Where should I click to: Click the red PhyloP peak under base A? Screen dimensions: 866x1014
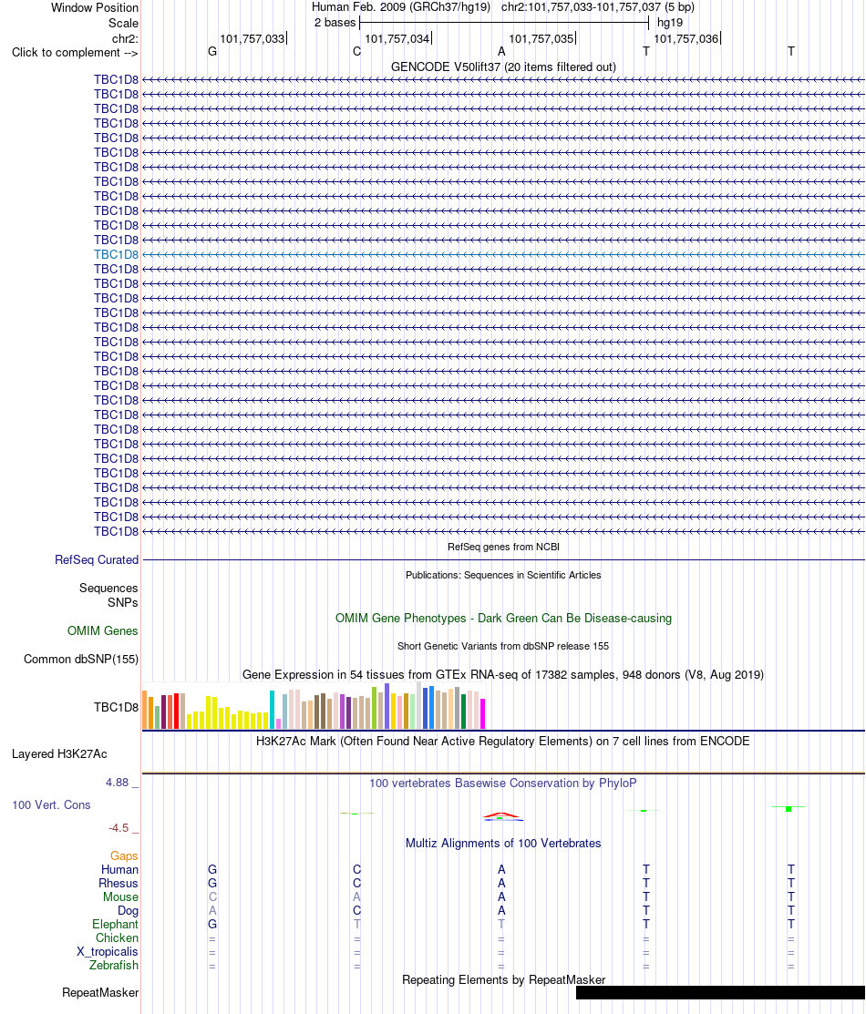pos(502,815)
